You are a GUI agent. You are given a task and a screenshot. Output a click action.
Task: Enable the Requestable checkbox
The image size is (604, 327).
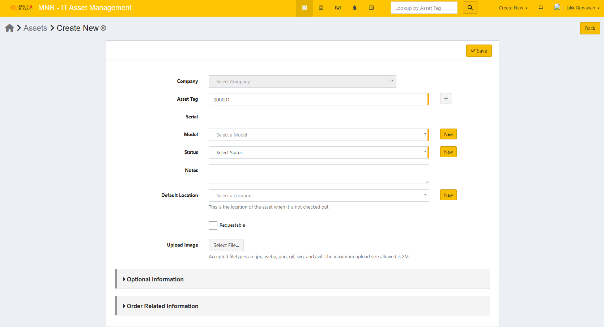tap(213, 225)
